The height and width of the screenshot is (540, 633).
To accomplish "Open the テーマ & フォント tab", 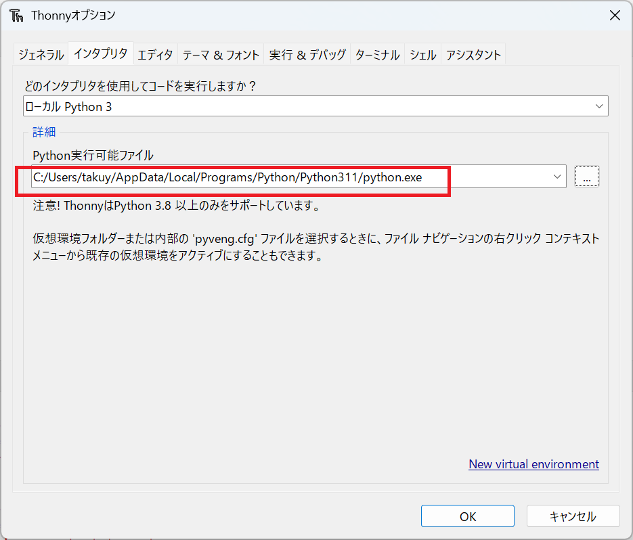I will coord(221,55).
